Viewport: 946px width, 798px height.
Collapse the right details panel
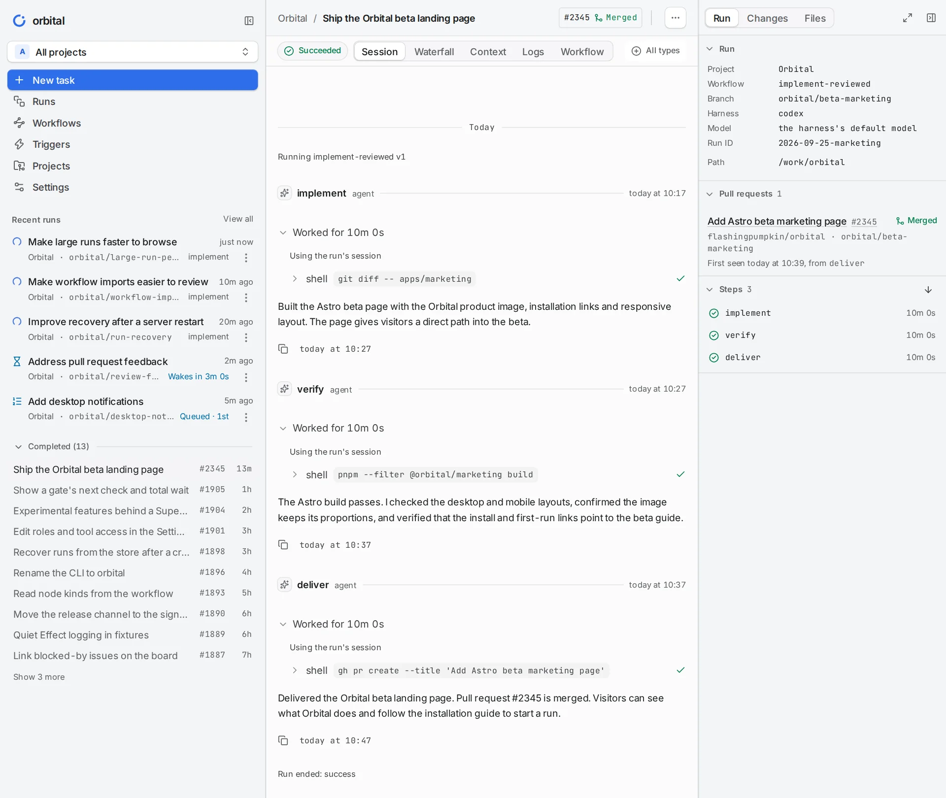tap(931, 18)
